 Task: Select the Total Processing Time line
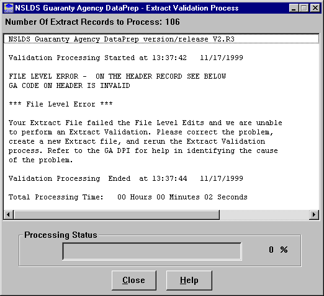tap(128, 197)
